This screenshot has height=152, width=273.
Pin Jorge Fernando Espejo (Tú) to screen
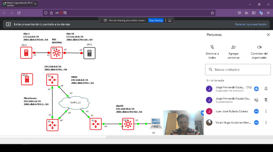pos(266,89)
